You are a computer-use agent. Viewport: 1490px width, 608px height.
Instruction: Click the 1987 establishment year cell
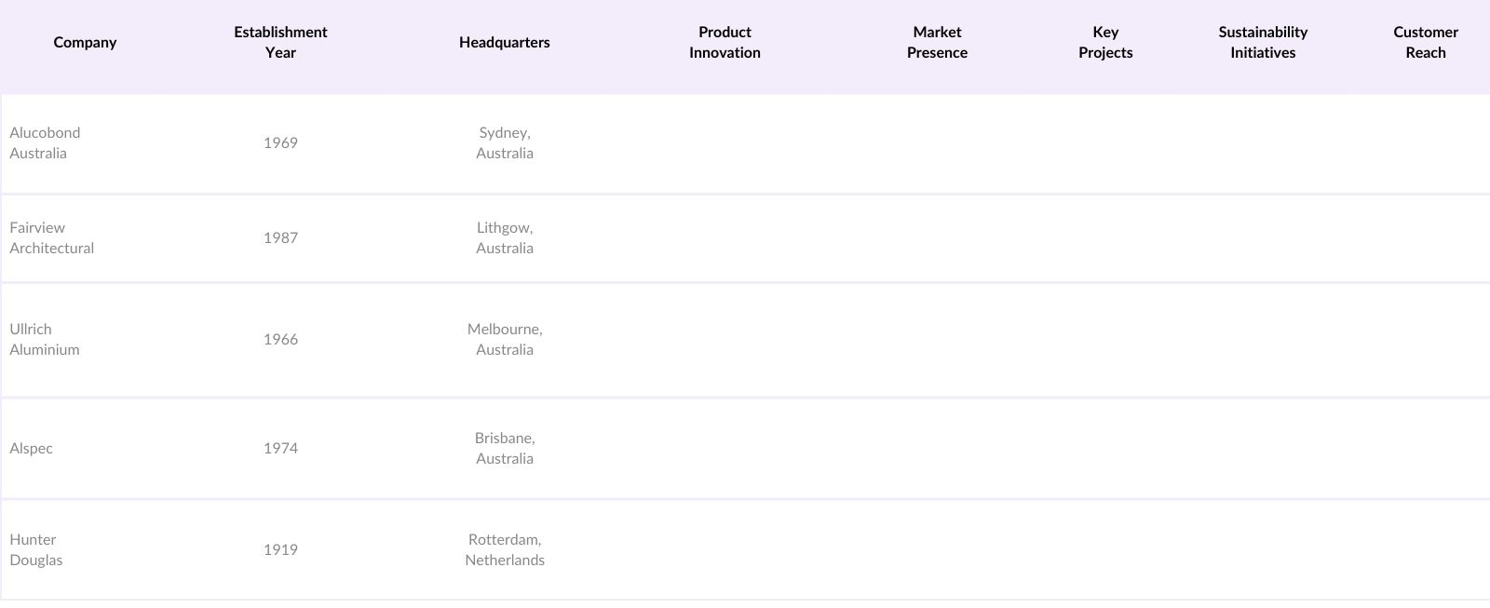[280, 237]
